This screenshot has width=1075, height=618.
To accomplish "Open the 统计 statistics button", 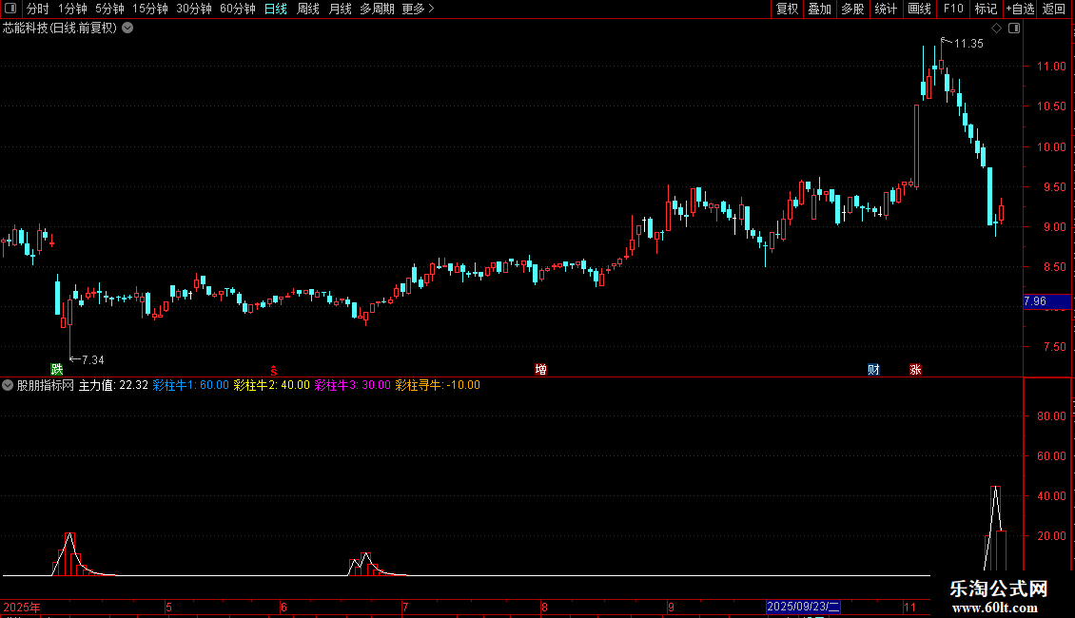I will tap(886, 9).
